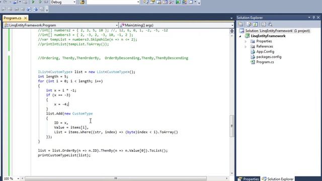Viewport: 322px width, 181px height.
Task: Select the Properties tree item
Action: (x=264, y=41)
